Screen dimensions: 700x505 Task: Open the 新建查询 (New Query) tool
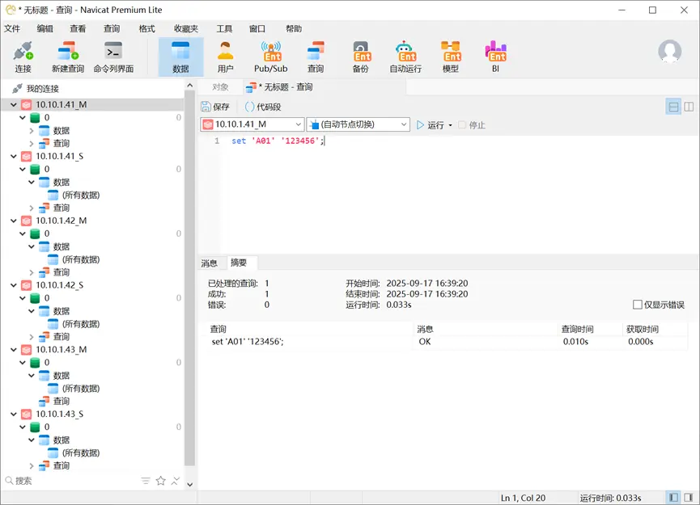click(67, 57)
